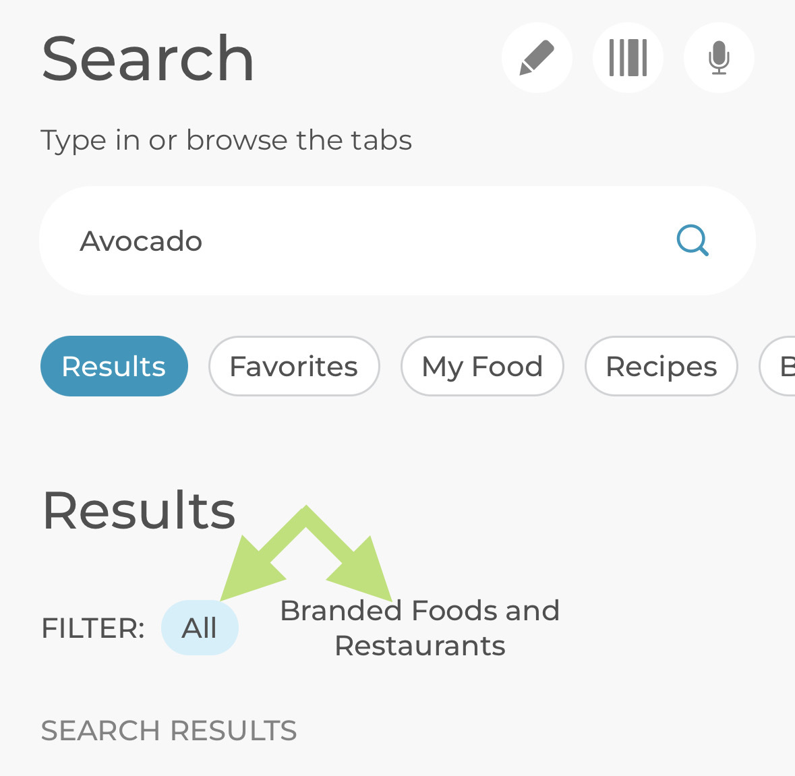The height and width of the screenshot is (776, 795).
Task: Open the My Food tab
Action: (x=482, y=366)
